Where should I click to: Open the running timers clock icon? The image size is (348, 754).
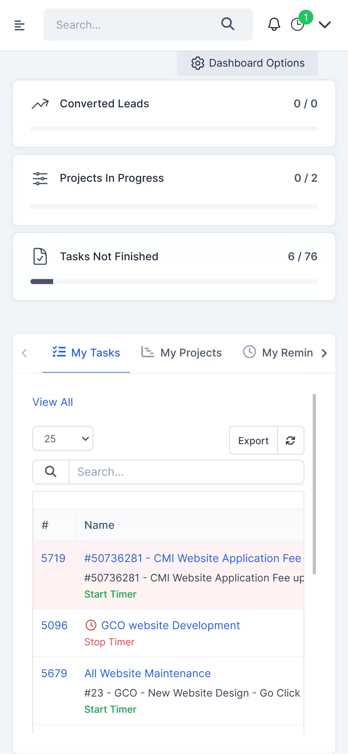click(297, 24)
